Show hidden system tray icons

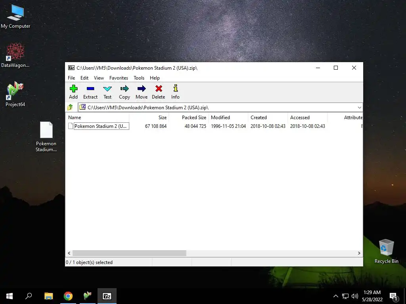pyautogui.click(x=335, y=296)
